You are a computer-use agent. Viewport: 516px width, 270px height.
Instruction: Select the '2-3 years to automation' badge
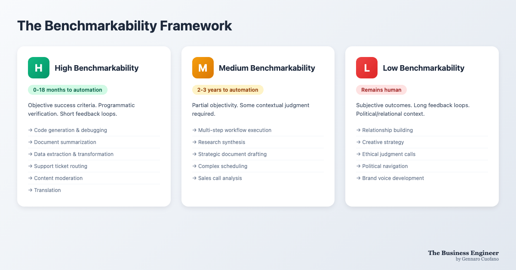pyautogui.click(x=228, y=90)
